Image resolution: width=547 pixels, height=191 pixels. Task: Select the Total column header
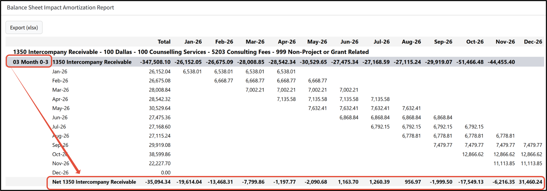[164, 42]
